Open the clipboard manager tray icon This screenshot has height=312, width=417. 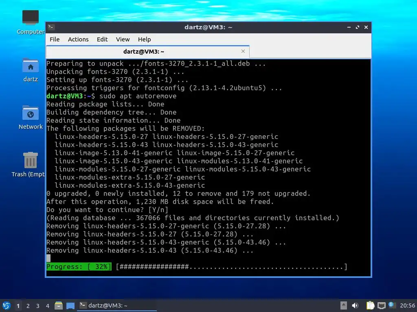click(370, 305)
